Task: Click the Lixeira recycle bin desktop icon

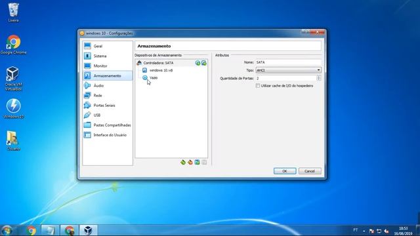Action: (13, 12)
